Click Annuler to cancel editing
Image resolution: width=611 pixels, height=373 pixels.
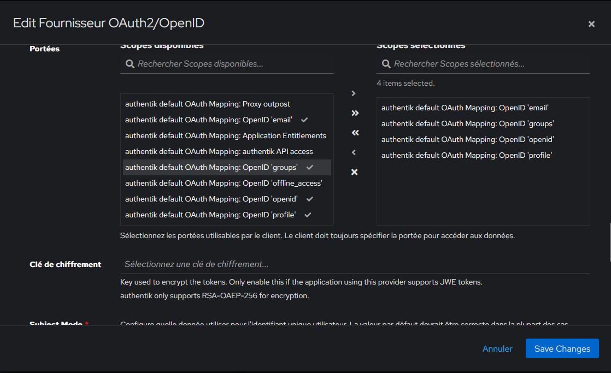(x=497, y=349)
